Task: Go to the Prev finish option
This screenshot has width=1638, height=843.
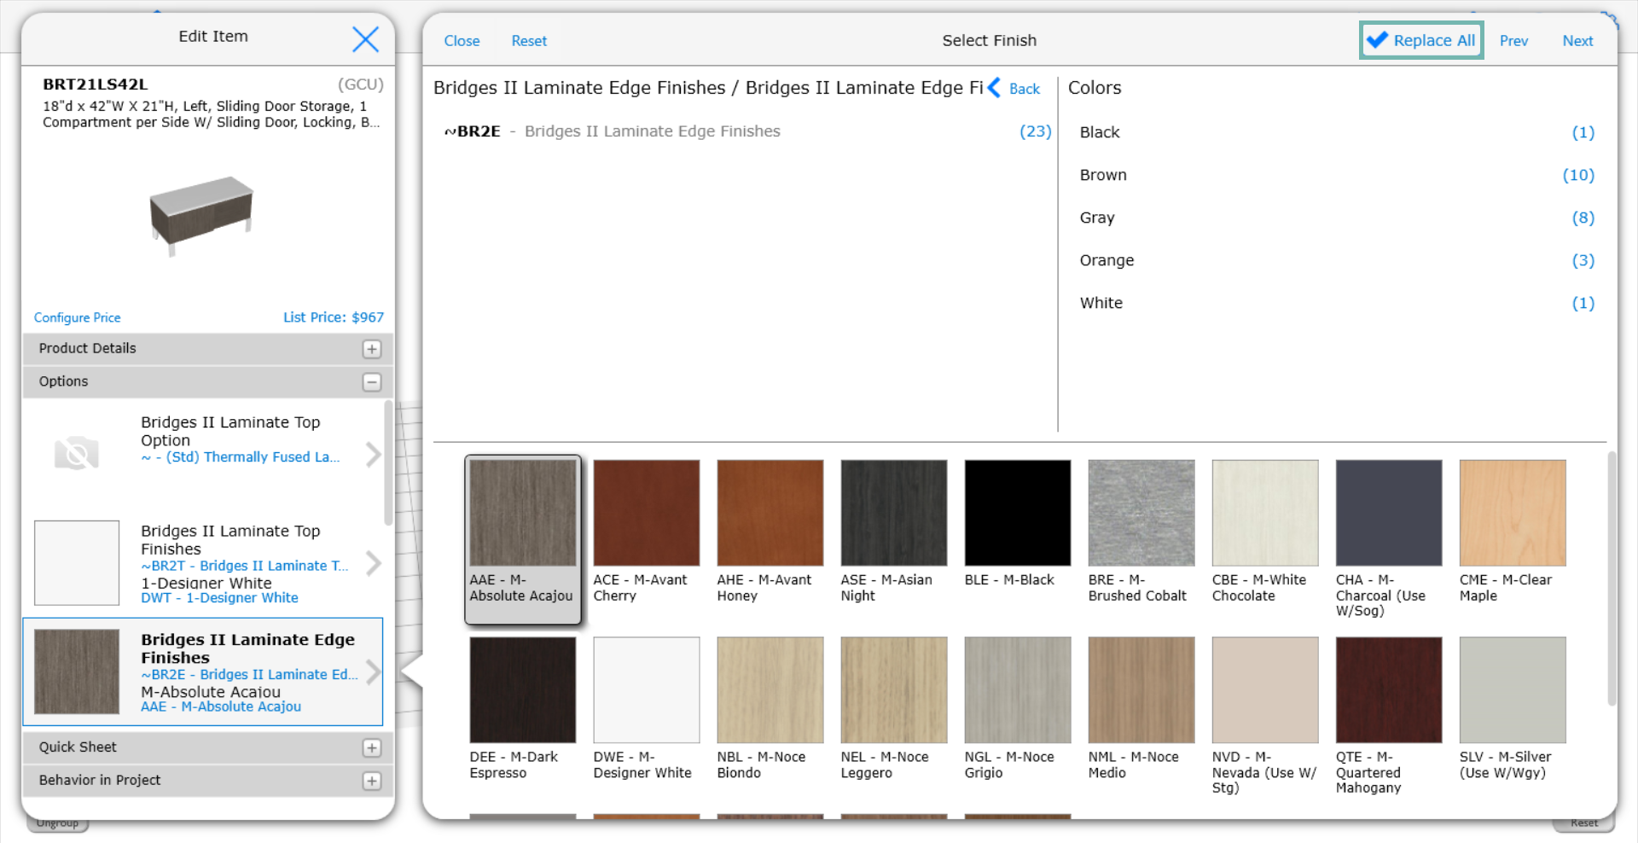Action: pyautogui.click(x=1513, y=41)
